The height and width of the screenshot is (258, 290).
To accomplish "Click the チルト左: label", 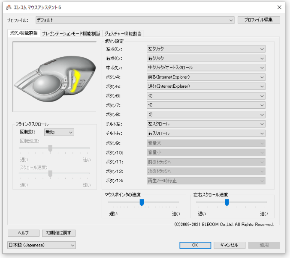I will click(114, 125).
